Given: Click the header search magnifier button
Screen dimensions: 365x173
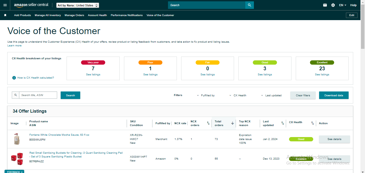Looking at the screenshot, I should 250,5.
